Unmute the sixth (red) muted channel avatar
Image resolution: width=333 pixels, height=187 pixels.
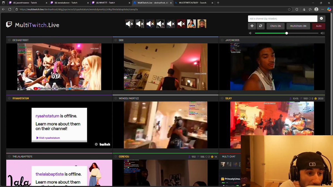click(x=181, y=24)
